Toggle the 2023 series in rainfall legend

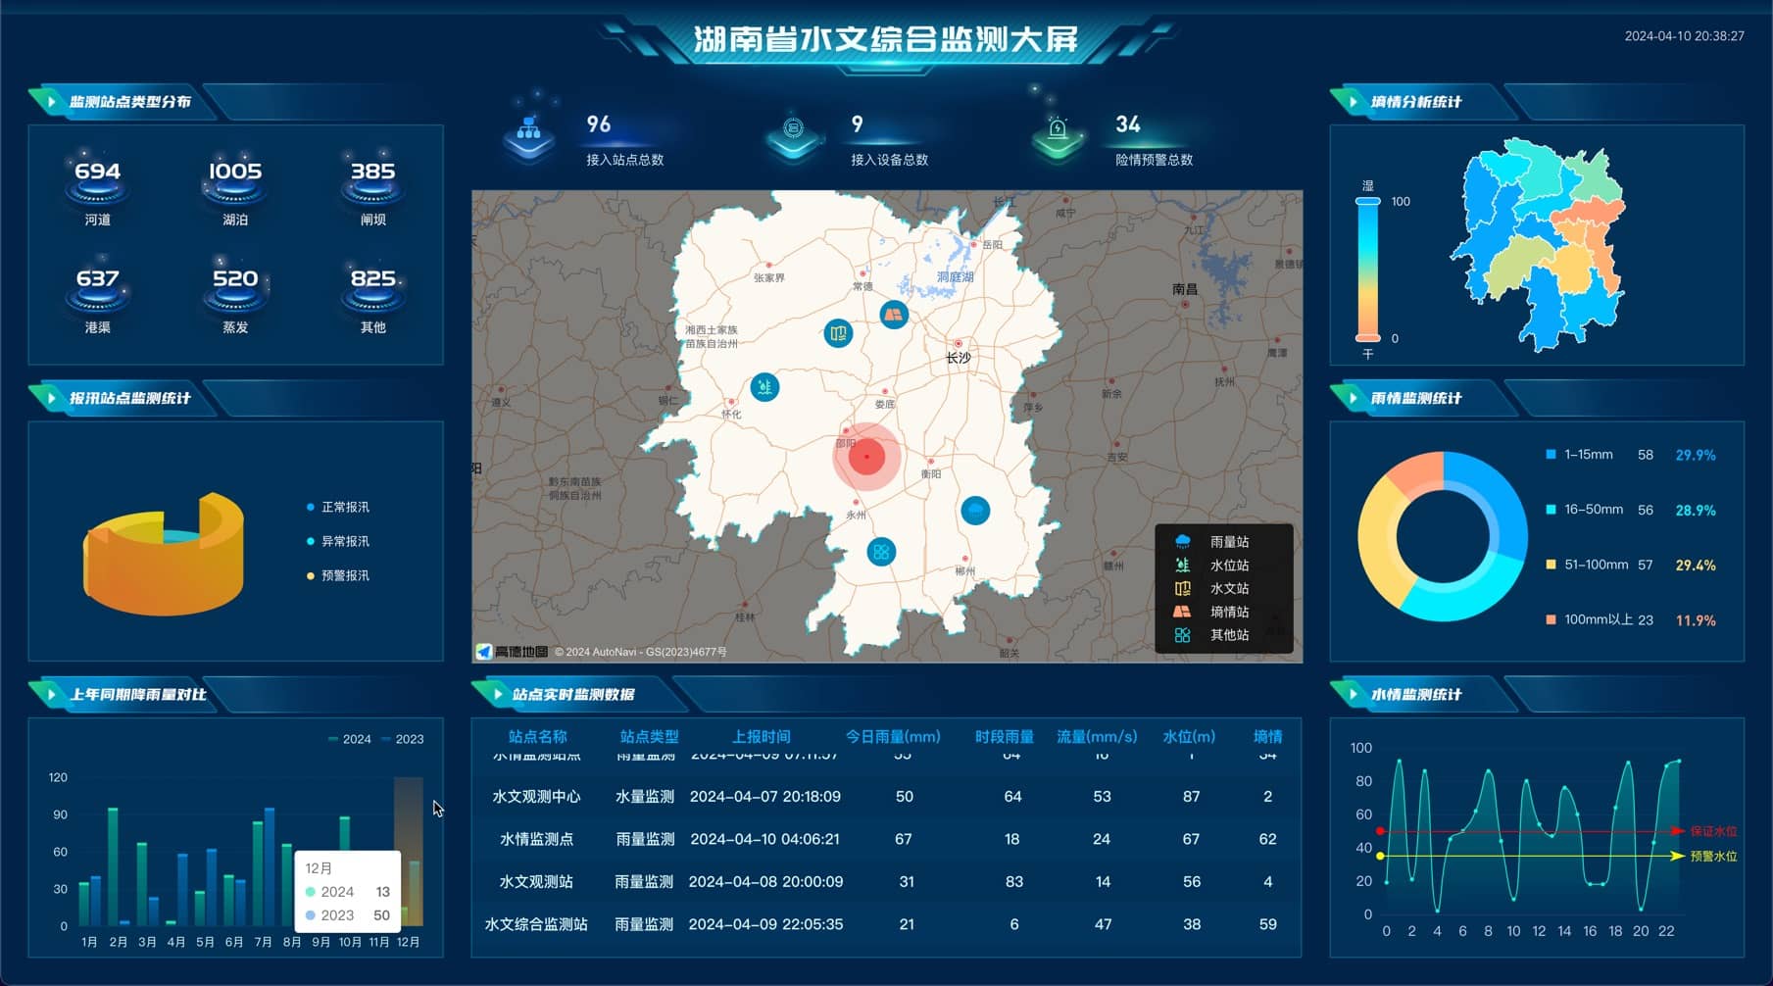(x=403, y=739)
